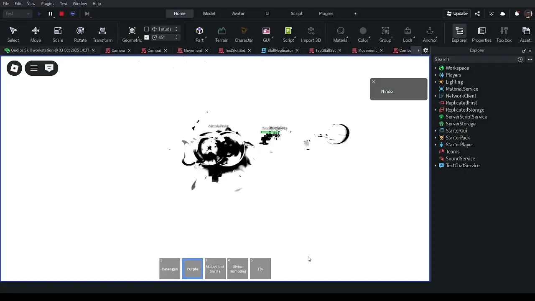Open the Color picker tool
Screen dimensions: 535x301
click(x=363, y=34)
